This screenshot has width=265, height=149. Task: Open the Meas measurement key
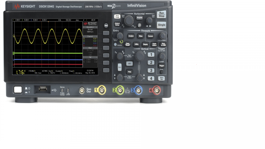140,36
